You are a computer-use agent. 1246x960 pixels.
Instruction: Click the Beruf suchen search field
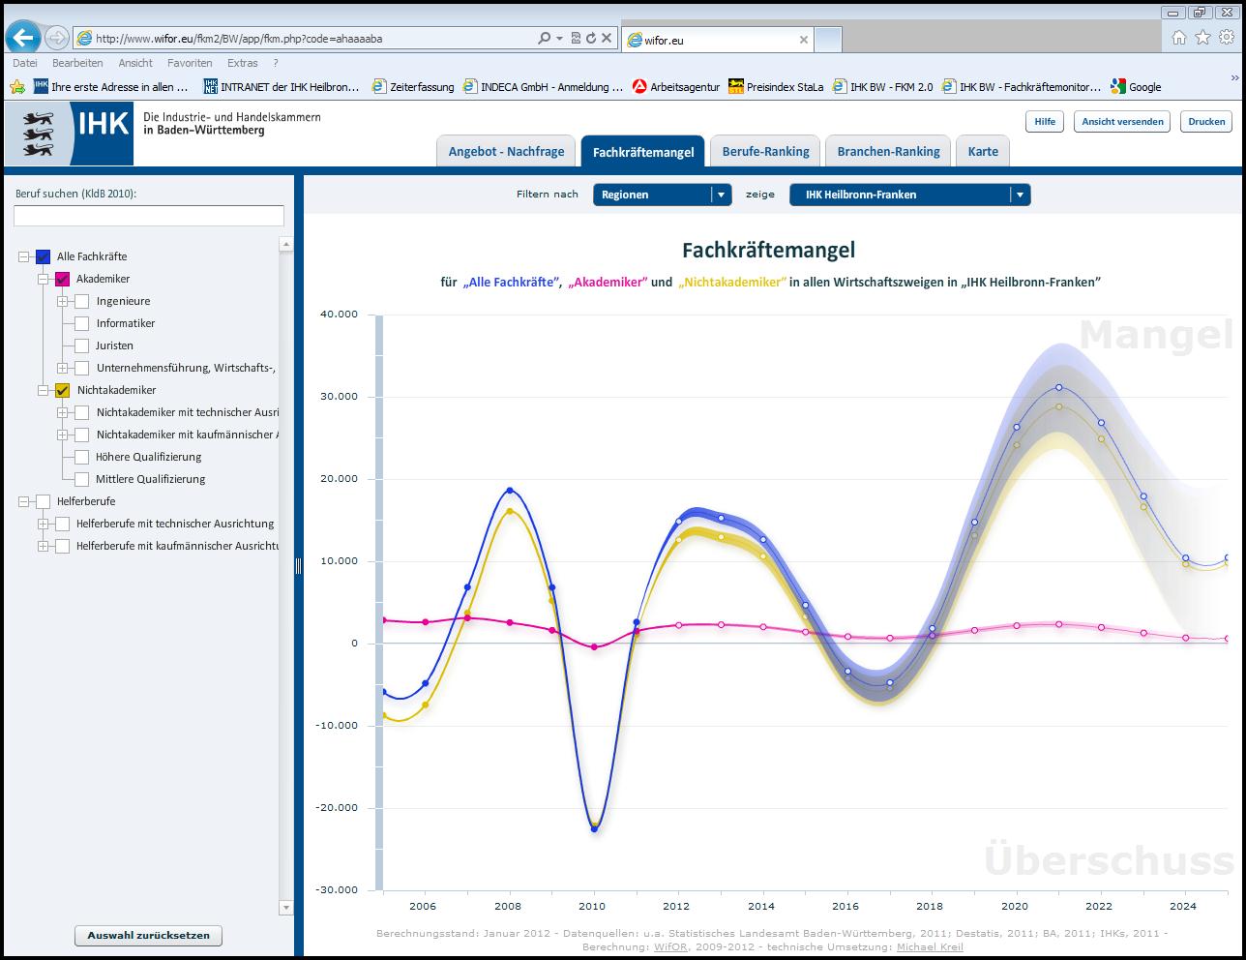coord(149,216)
